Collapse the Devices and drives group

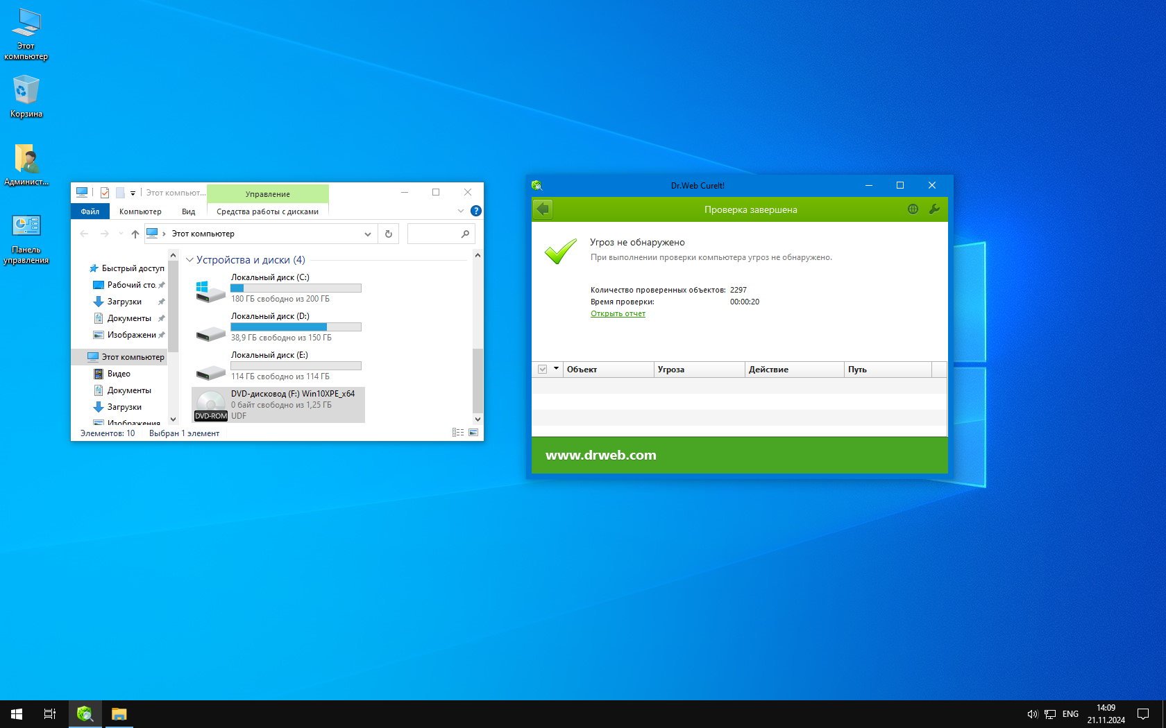[189, 260]
